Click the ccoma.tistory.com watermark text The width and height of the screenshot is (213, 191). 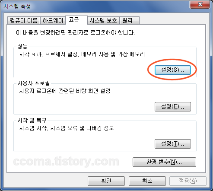[66, 162]
